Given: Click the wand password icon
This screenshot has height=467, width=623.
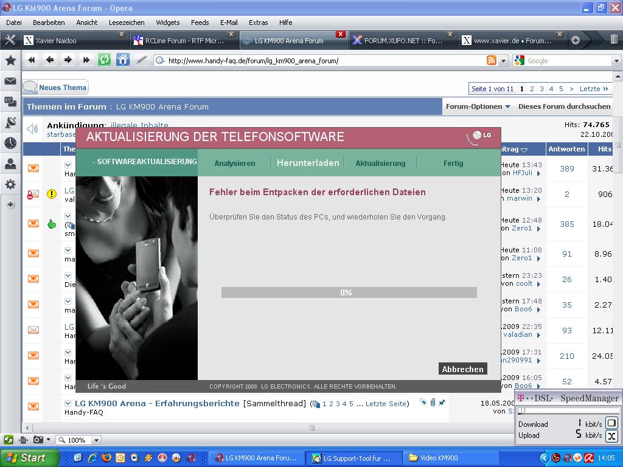Looking at the screenshot, I should tap(141, 60).
